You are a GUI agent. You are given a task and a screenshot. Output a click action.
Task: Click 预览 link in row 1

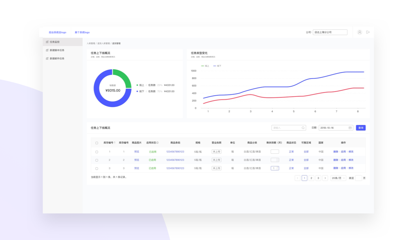pos(137,152)
